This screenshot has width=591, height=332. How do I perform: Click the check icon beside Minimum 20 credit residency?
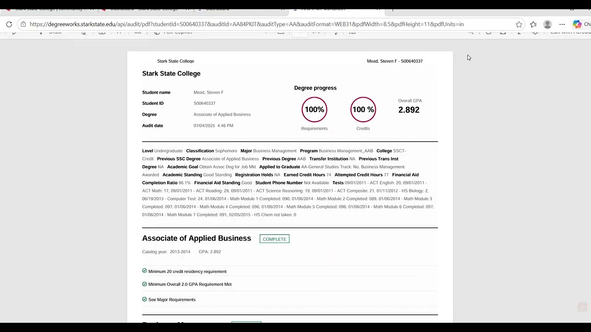click(x=145, y=271)
